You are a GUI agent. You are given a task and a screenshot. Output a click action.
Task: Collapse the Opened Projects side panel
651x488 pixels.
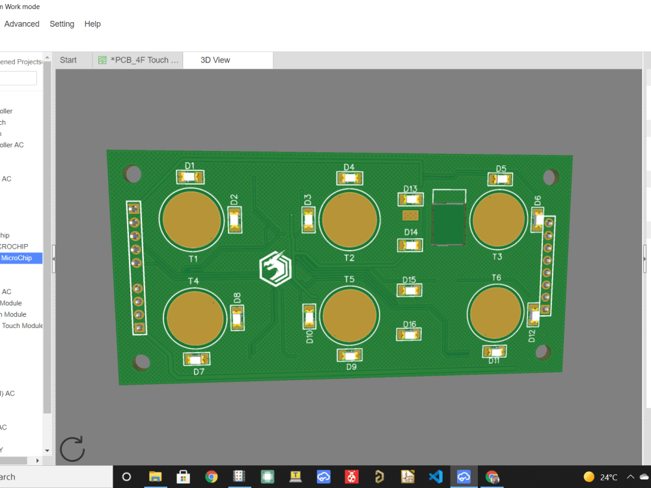(53, 258)
